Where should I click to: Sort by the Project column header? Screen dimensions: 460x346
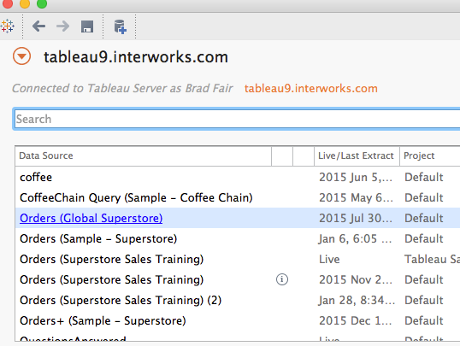tap(430, 155)
